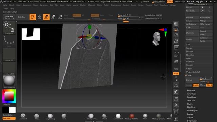Expand the Geometry subpalette
The width and height of the screenshot is (217, 122).
click(x=191, y=90)
